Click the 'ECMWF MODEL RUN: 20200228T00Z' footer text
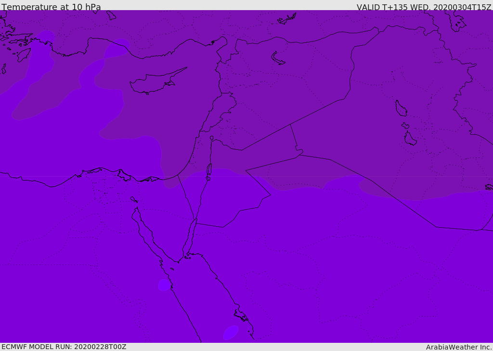 (64, 347)
